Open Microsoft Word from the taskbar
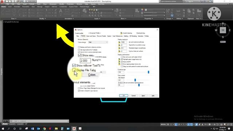 click(32, 128)
